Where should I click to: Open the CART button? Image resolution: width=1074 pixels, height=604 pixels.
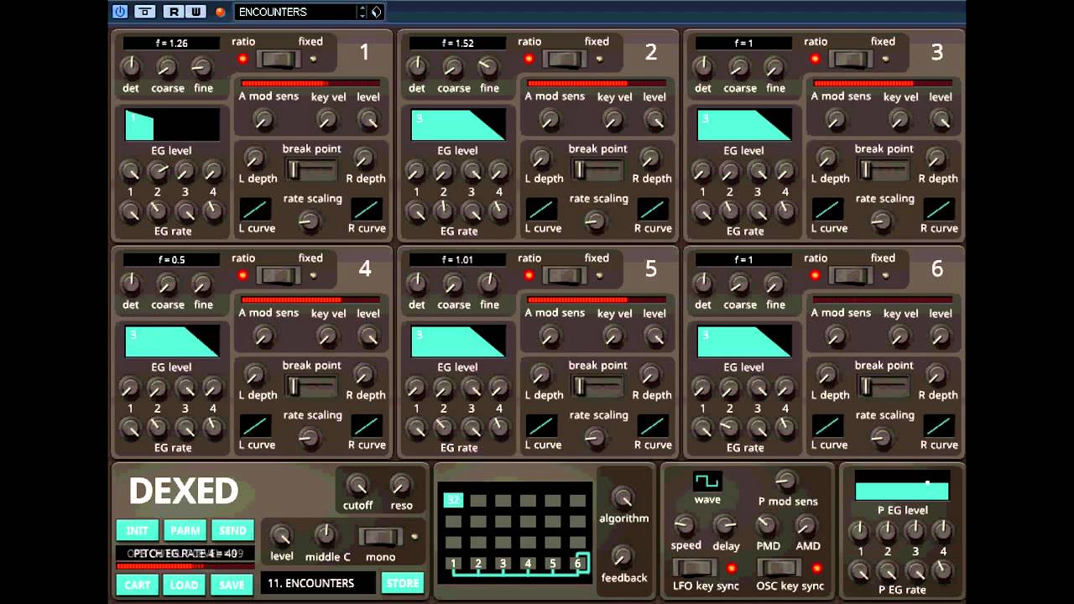138,585
